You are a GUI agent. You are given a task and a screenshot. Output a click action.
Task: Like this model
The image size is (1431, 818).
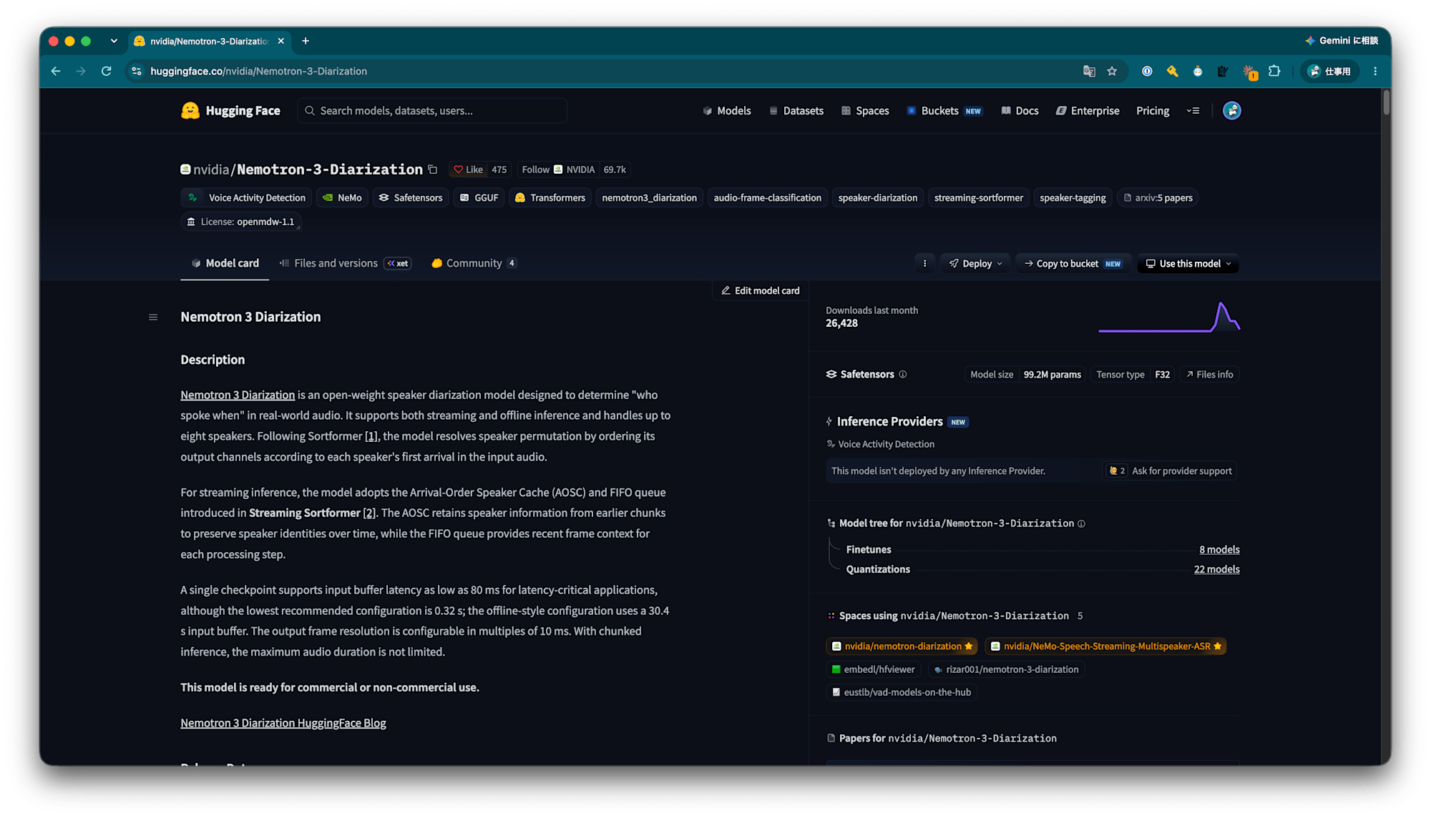(469, 169)
